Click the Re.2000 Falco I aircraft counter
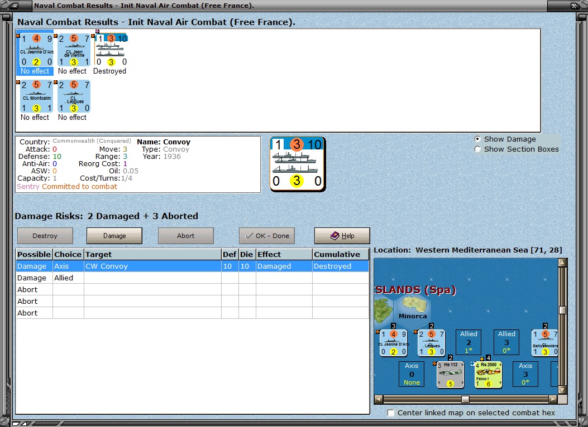588x427 pixels. 488,375
